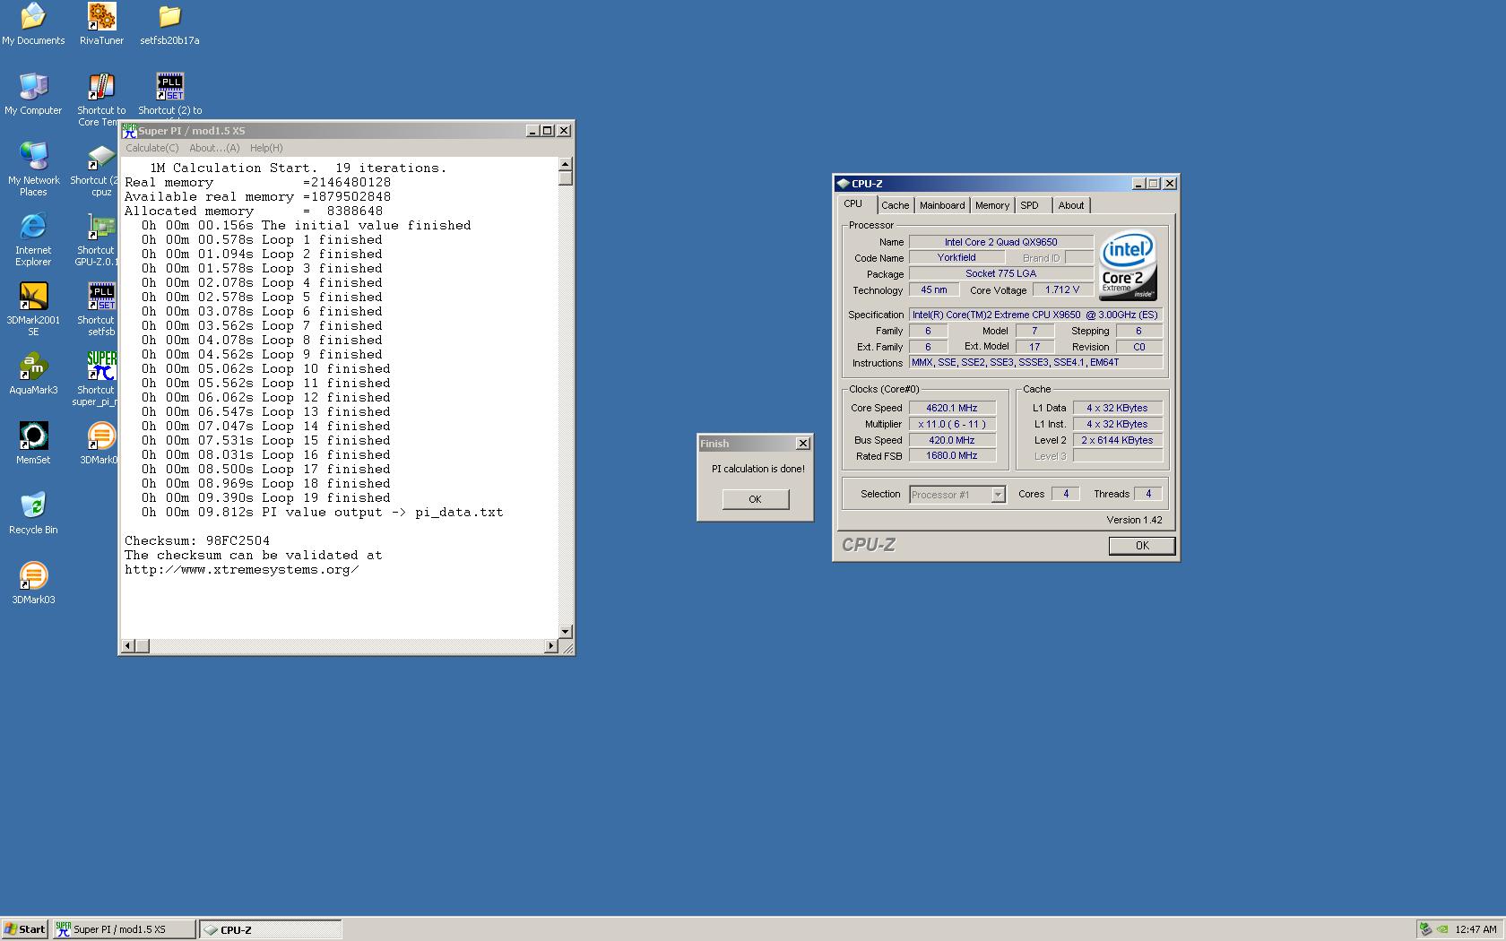Click the Super PI title bar icon
This screenshot has width=1506, height=941.
tap(129, 130)
